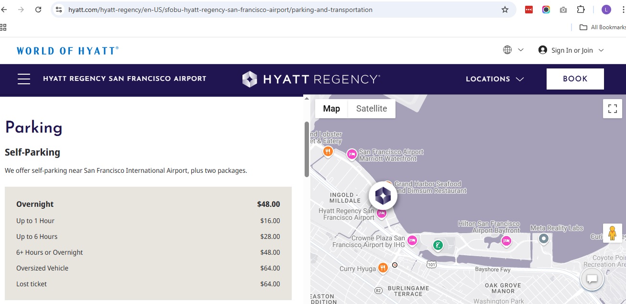Viewport: 626px width, 304px height.
Task: Open browser extensions puzzle icon
Action: (x=581, y=10)
